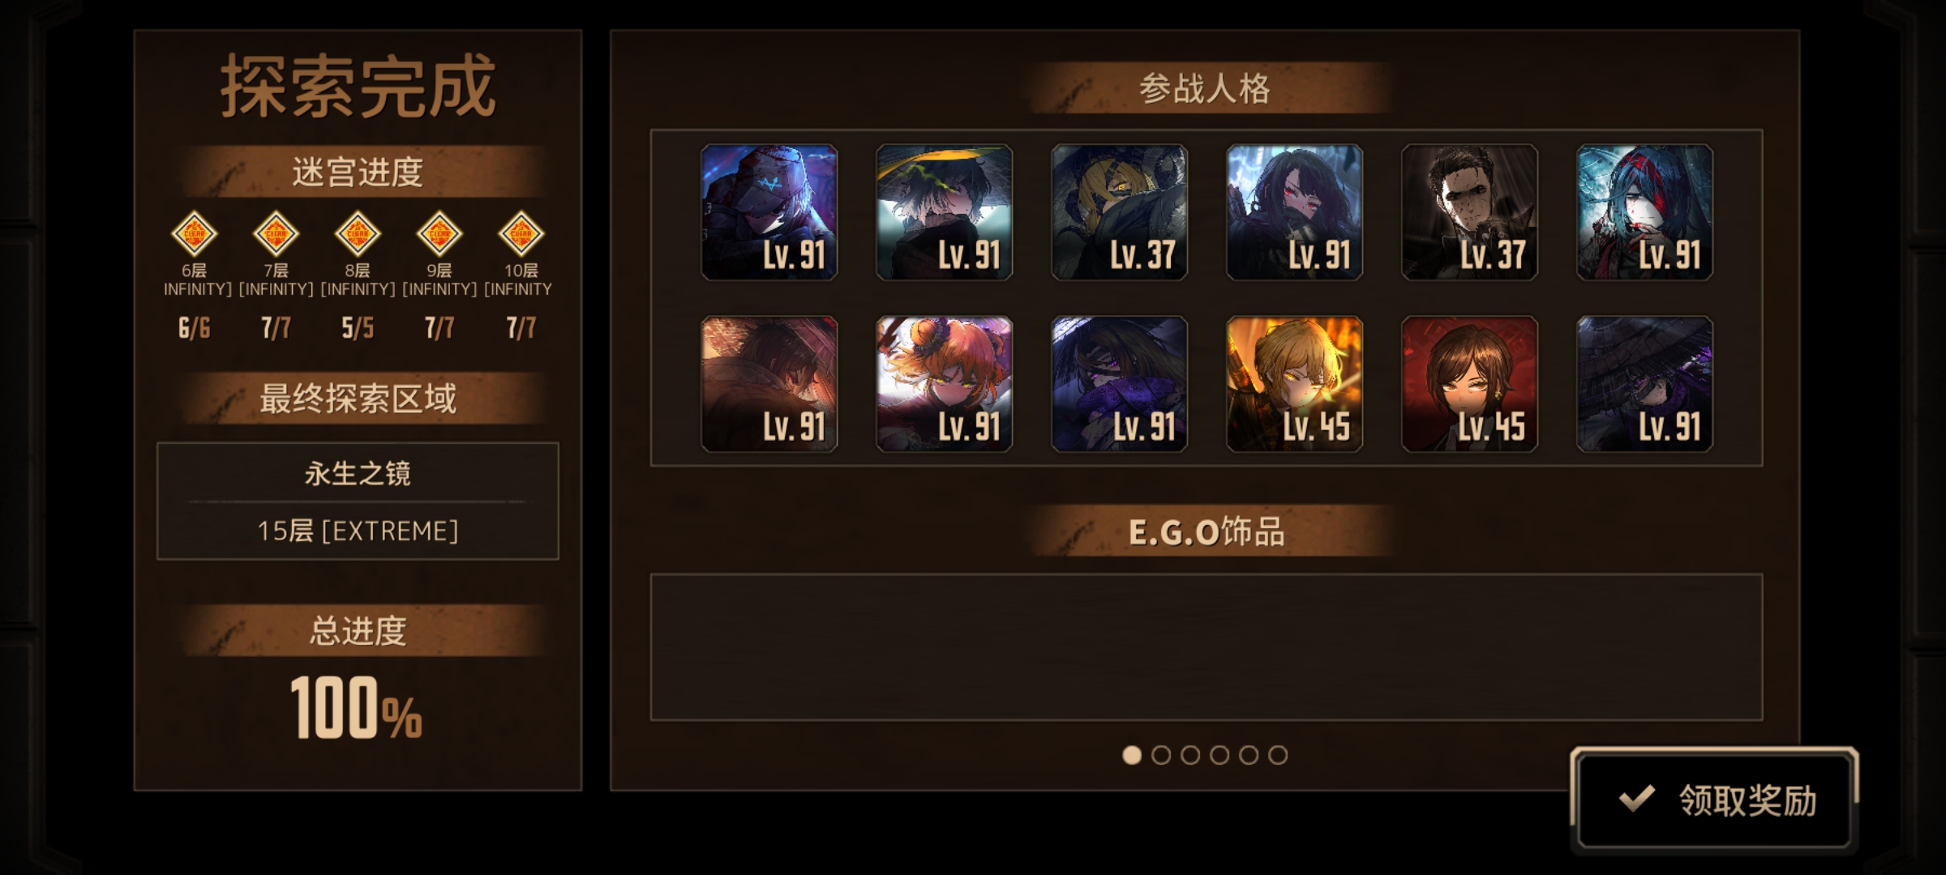Click the 8层 floor clear badge
The height and width of the screenshot is (875, 1946).
tap(358, 234)
